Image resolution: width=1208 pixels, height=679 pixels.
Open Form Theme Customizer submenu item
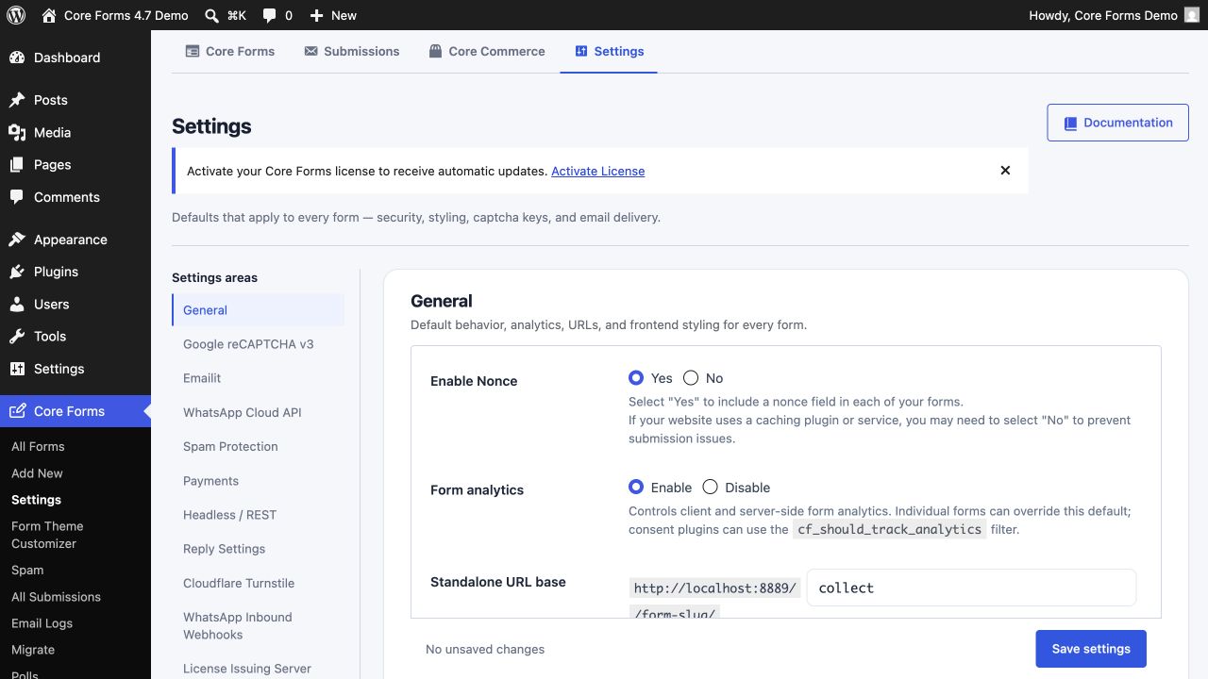tap(75, 535)
